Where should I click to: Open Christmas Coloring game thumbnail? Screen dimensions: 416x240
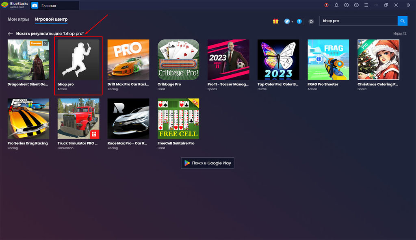coord(378,60)
